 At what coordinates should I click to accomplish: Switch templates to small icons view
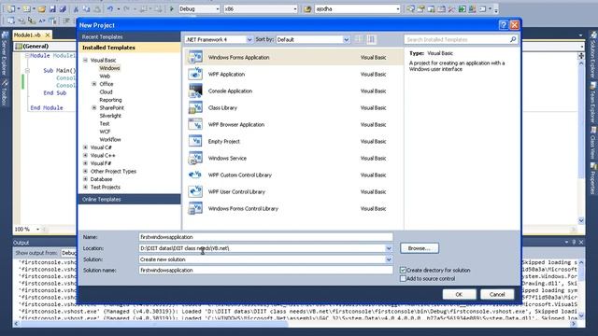[x=359, y=39]
